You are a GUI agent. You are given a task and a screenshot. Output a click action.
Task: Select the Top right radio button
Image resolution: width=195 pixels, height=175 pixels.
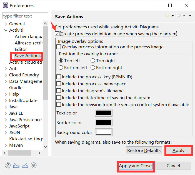tap(93, 61)
